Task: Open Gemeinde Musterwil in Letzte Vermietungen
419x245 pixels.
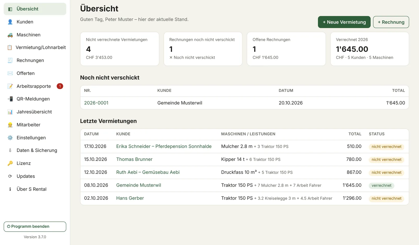Action: pyautogui.click(x=139, y=185)
